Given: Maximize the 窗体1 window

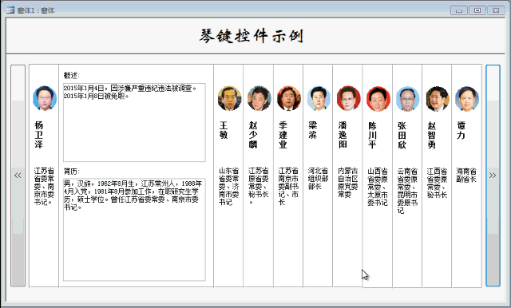Looking at the screenshot, I should point(477,10).
